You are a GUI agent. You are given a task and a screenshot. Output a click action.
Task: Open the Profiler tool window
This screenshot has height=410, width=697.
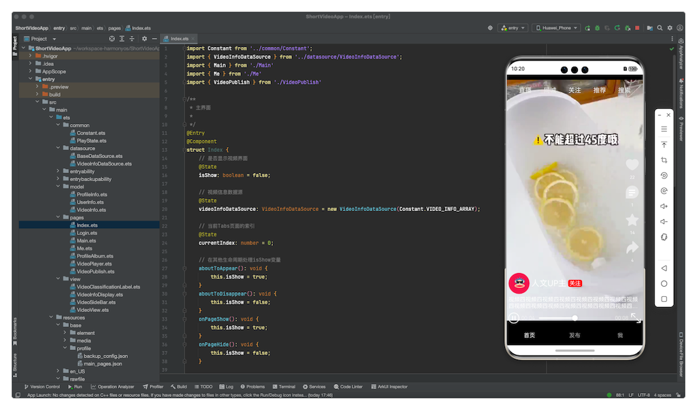(x=153, y=386)
